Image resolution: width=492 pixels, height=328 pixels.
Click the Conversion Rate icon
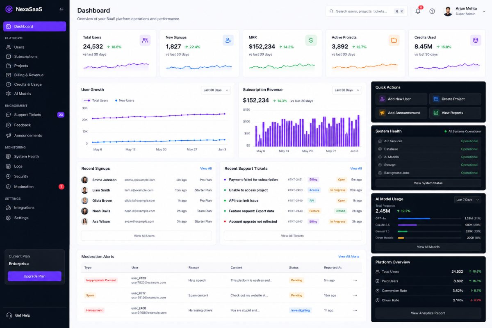(x=378, y=291)
